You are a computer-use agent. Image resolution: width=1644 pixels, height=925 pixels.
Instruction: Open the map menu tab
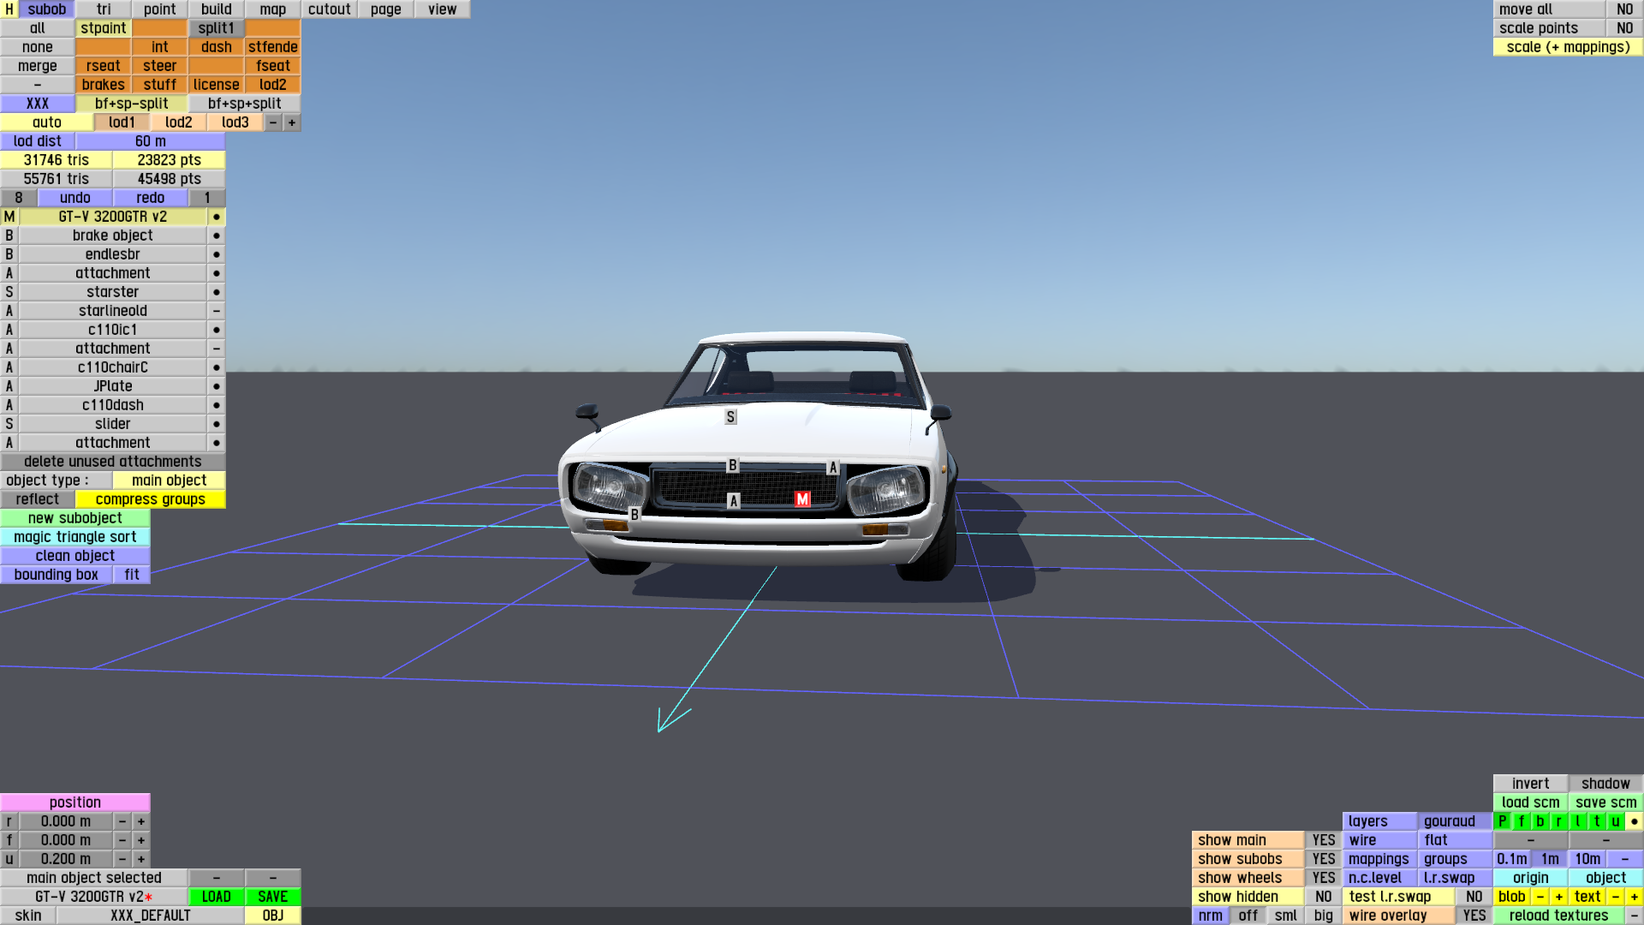tap(272, 9)
